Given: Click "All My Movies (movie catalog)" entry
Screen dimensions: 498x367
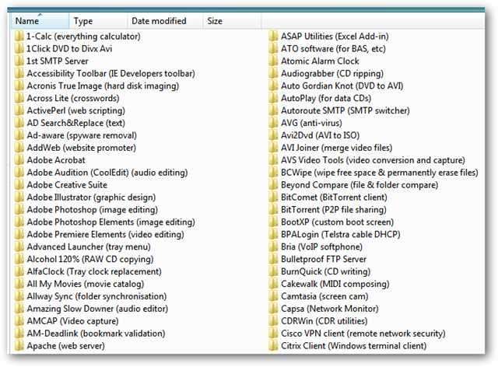Looking at the screenshot, I should [86, 284].
